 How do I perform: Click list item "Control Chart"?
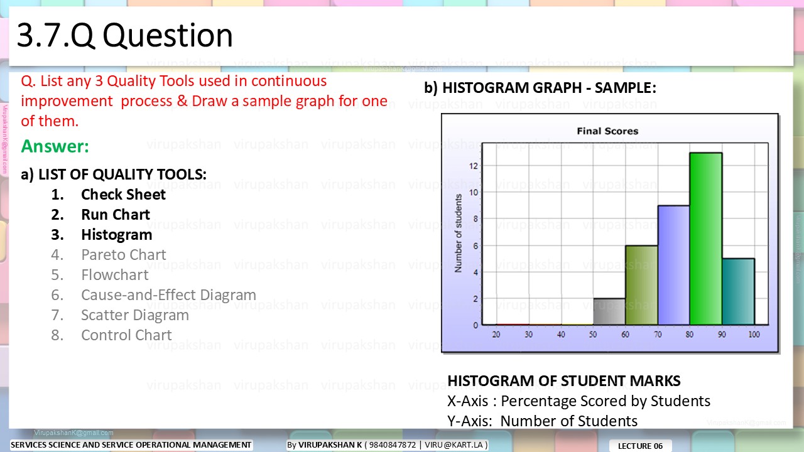pos(126,335)
